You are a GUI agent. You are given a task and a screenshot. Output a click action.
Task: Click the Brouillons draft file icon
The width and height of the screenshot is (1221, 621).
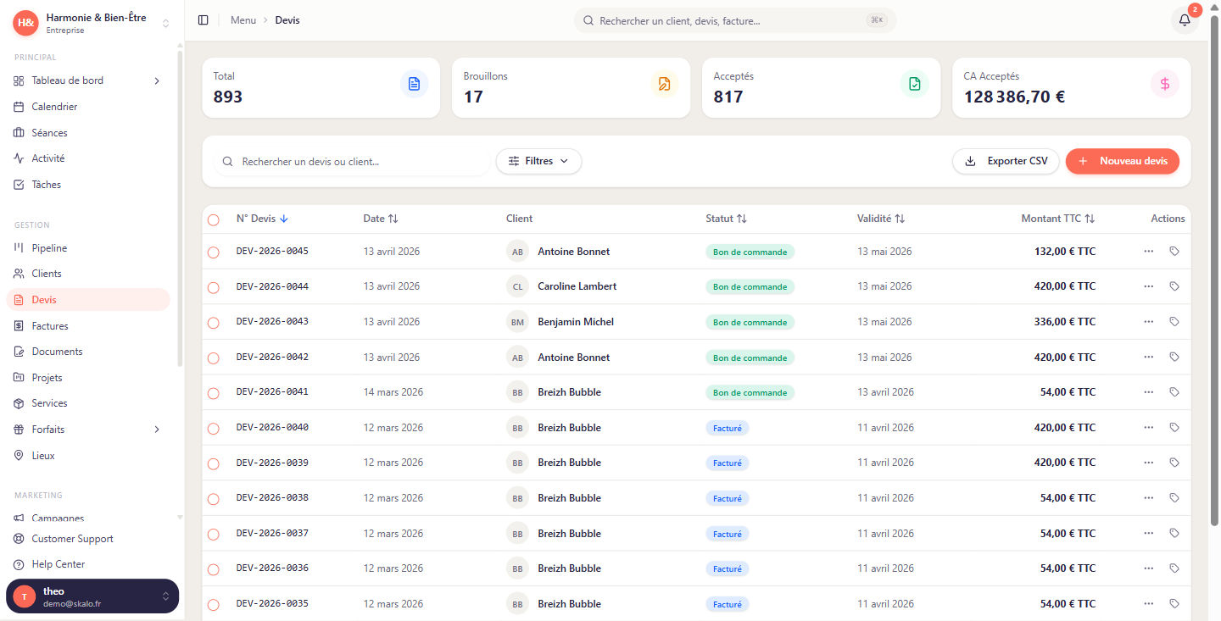point(664,84)
